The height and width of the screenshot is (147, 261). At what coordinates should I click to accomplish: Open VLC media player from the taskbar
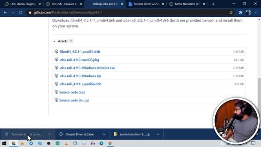click(x=66, y=143)
